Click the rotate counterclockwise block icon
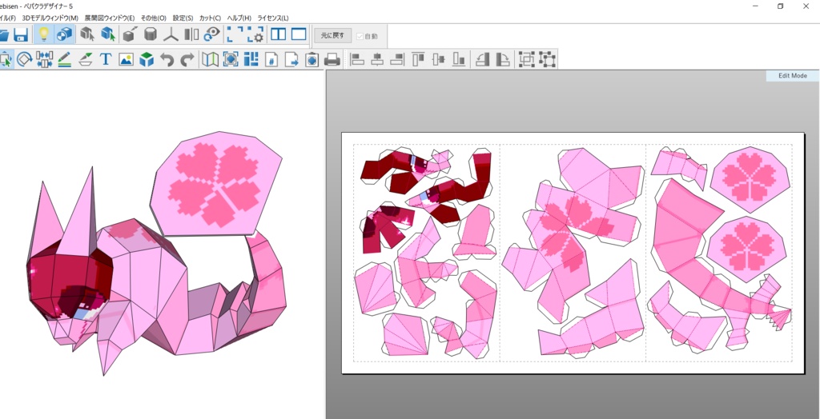 click(482, 59)
